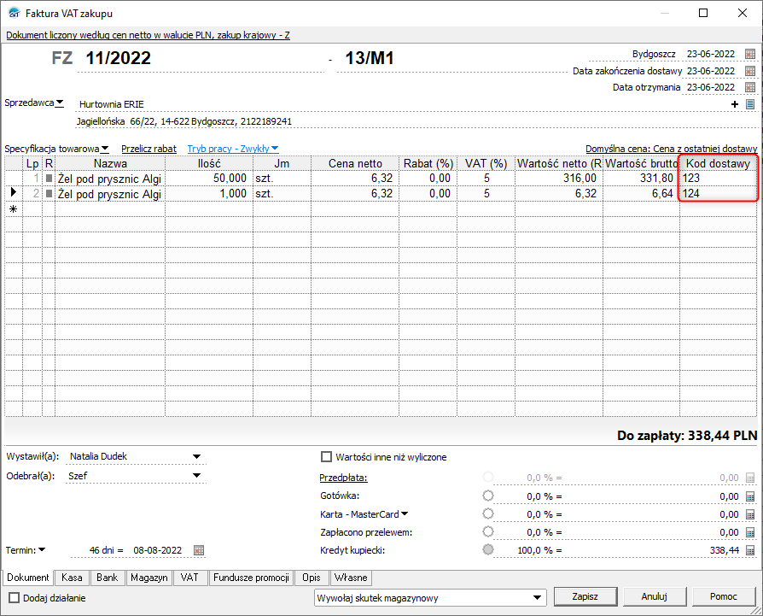Switch to the Dokument tab
Viewport: 763px width, 616px height.
click(x=27, y=578)
